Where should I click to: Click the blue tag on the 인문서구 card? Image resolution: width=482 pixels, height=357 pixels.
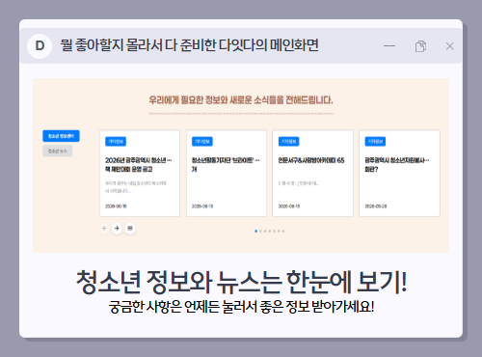click(288, 142)
